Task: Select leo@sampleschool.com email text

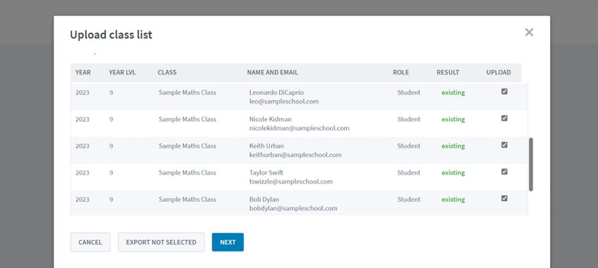Action: [x=284, y=102]
